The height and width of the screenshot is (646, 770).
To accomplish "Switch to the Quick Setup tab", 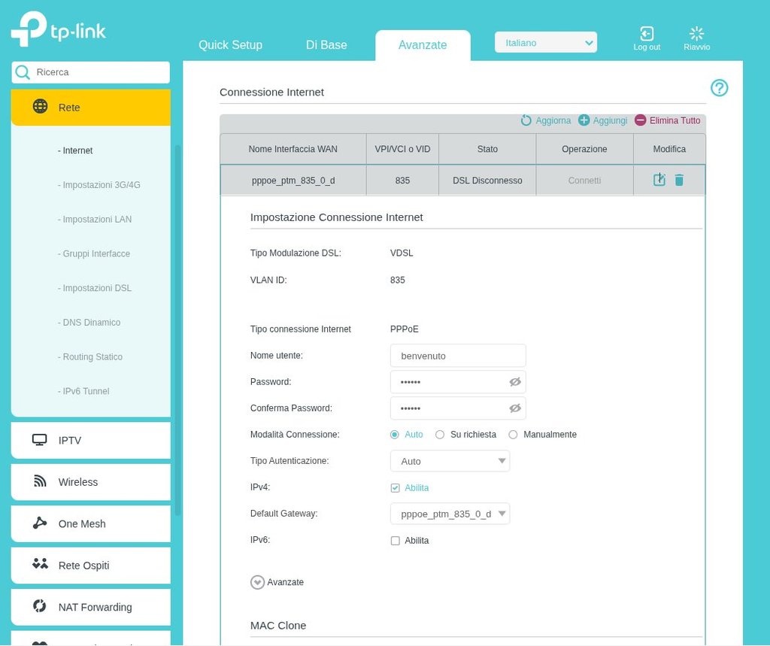I will [x=230, y=45].
